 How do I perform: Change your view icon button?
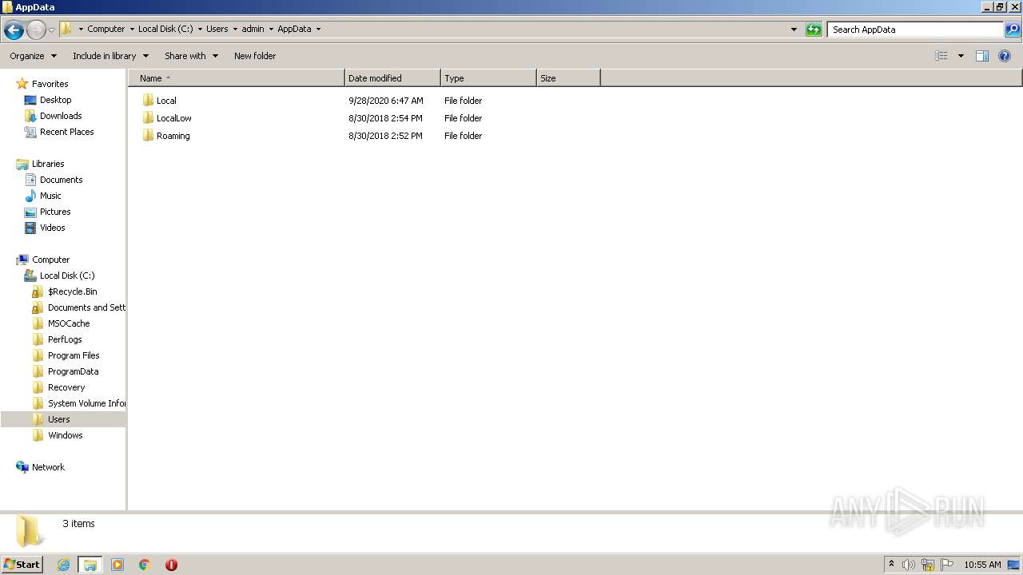click(x=941, y=56)
